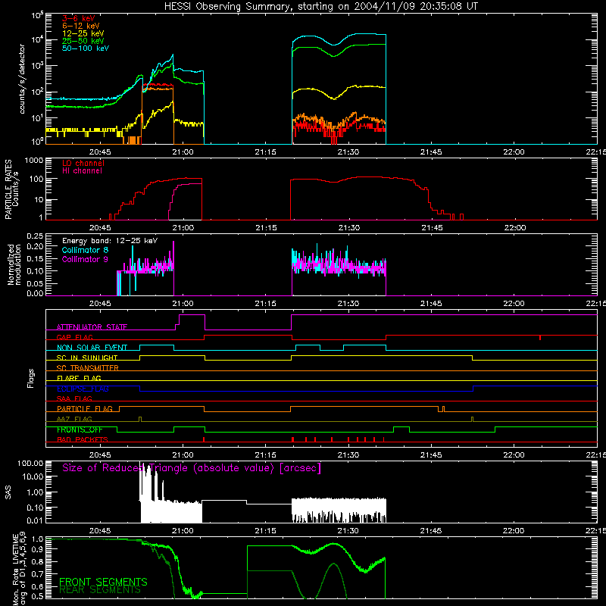The width and height of the screenshot is (606, 606).
Task: Click the 22:00 tick label under modulation plot
Action: click(514, 304)
